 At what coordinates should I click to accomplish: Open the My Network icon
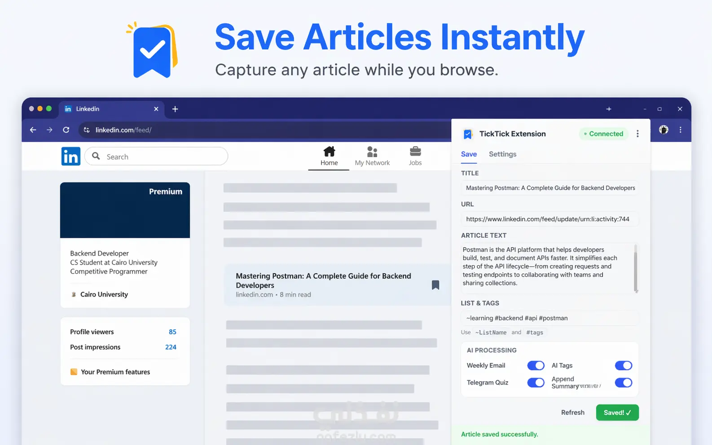tap(372, 151)
